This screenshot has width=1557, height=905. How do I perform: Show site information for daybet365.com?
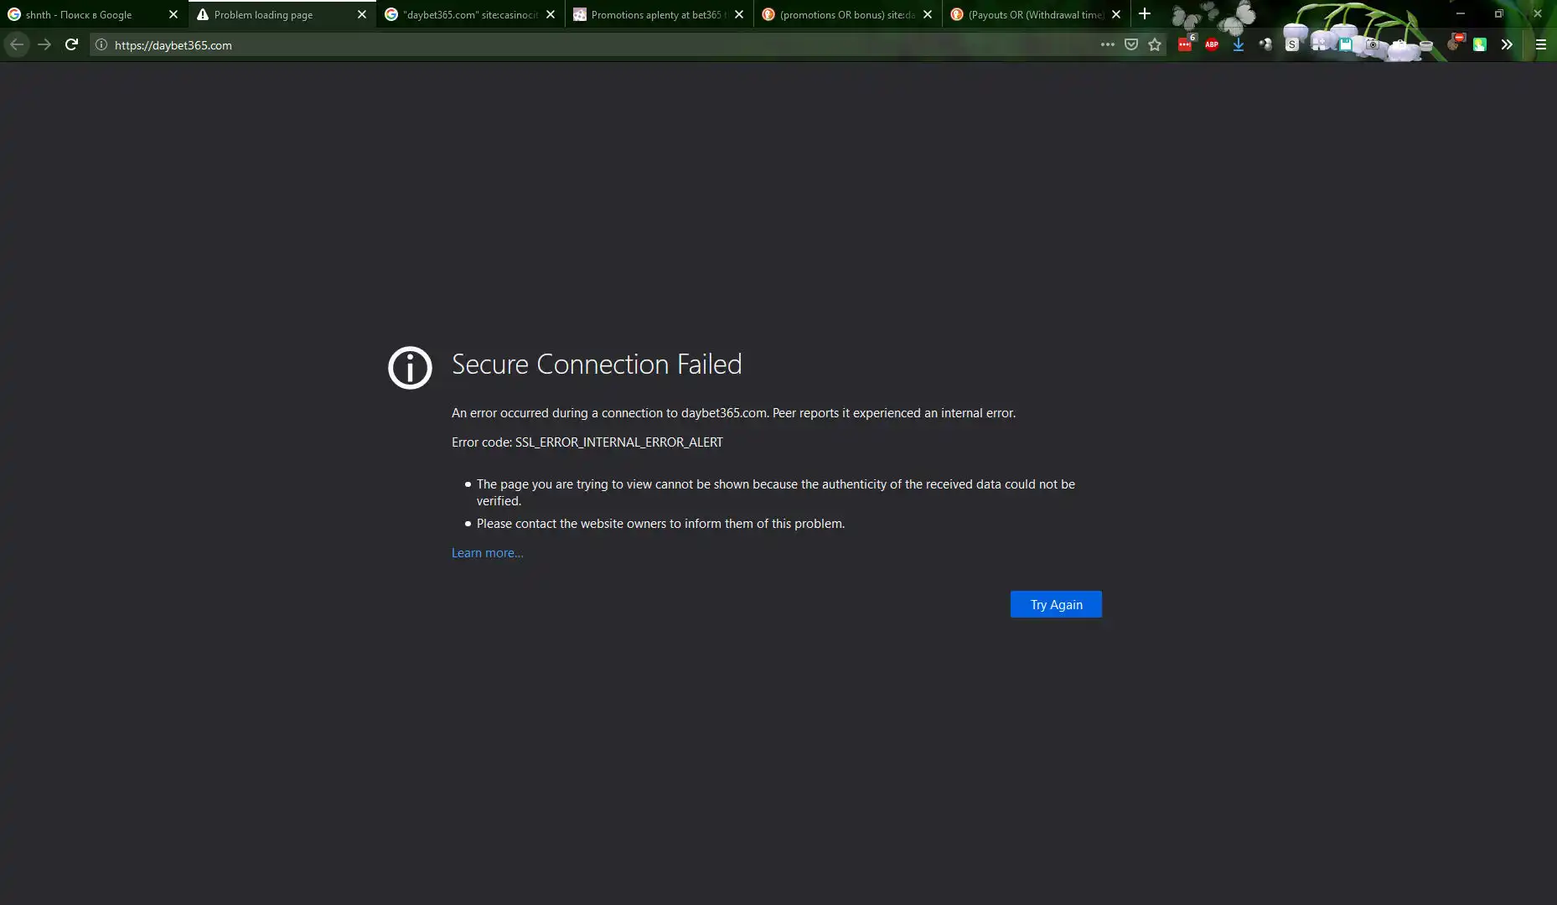pyautogui.click(x=101, y=45)
